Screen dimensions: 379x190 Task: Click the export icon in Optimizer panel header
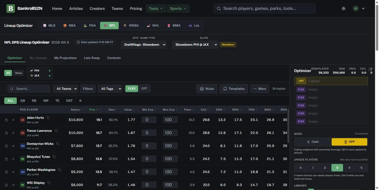[x=370, y=69]
